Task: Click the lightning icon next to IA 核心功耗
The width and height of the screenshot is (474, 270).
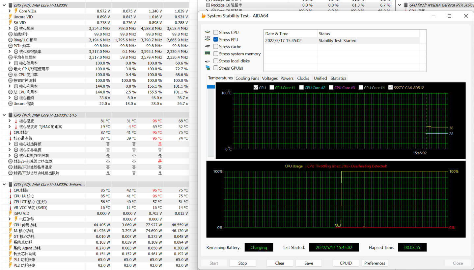Action: point(11,231)
